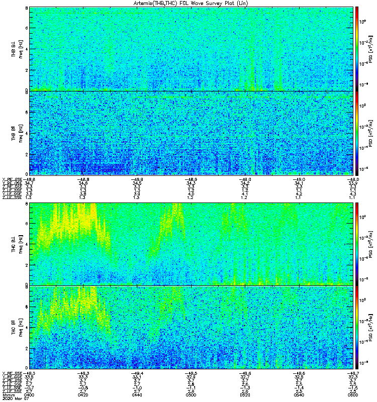The height and width of the screenshot is (402, 377).
Task: Click the color bar beside the THC B⊥ panel
Action: tap(357, 244)
